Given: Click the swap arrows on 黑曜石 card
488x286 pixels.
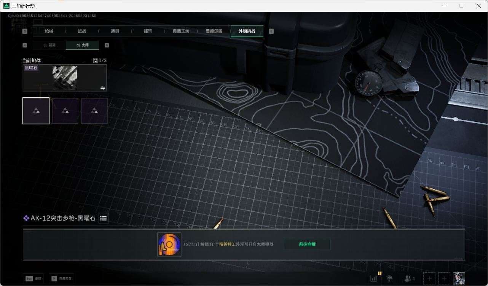Looking at the screenshot, I should tap(103, 88).
